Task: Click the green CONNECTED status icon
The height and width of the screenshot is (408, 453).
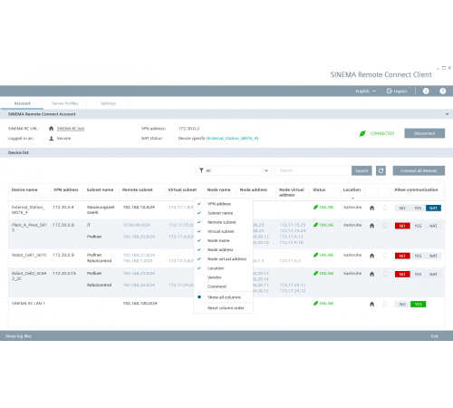Action: (362, 133)
